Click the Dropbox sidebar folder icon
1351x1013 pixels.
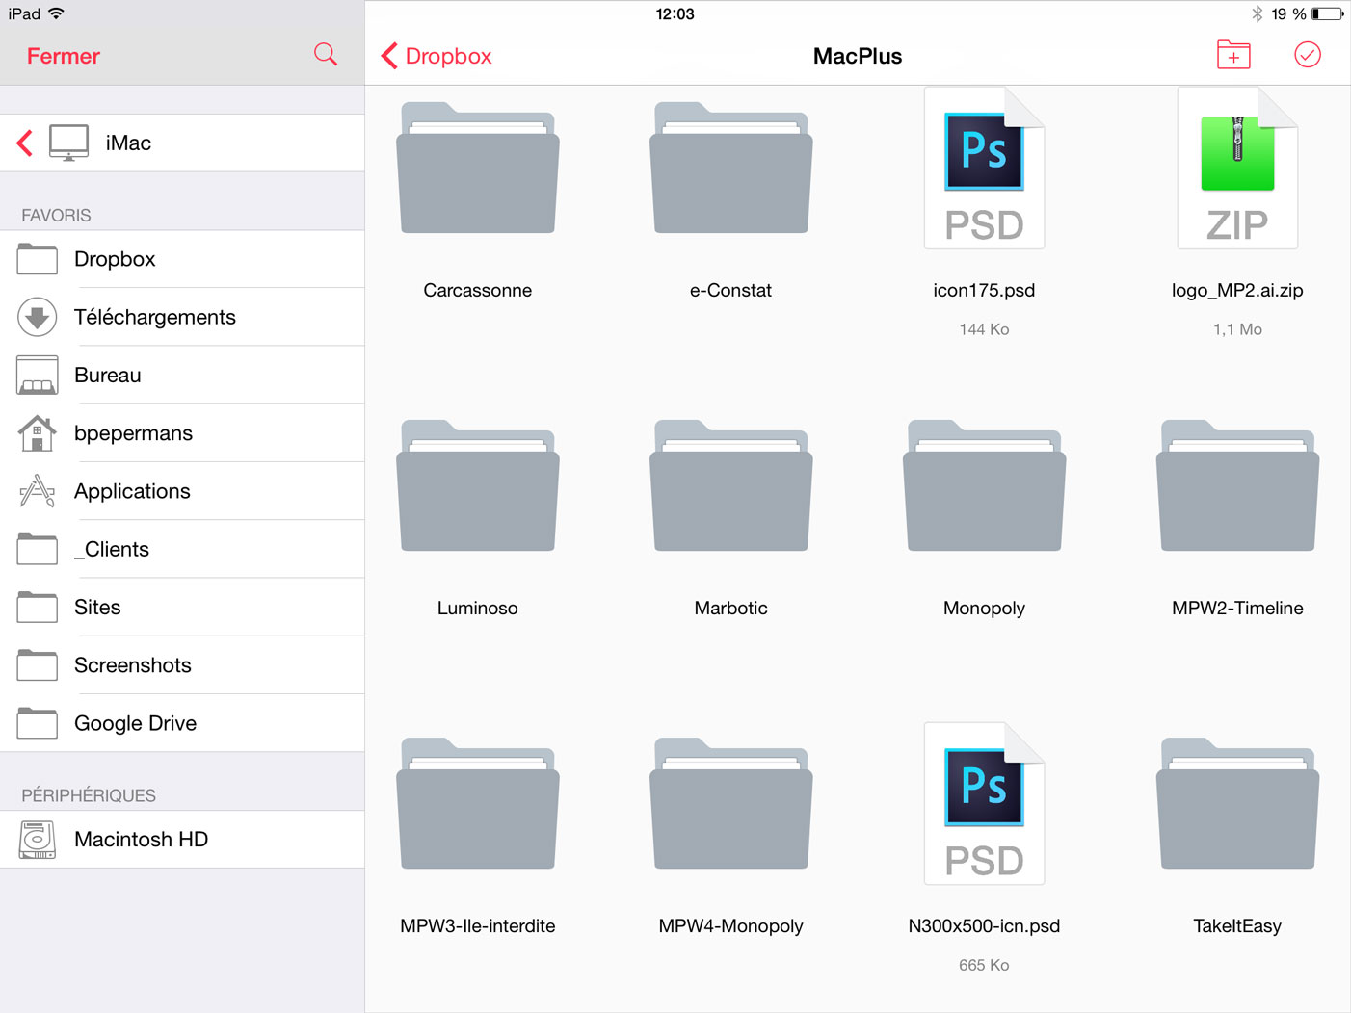(37, 259)
